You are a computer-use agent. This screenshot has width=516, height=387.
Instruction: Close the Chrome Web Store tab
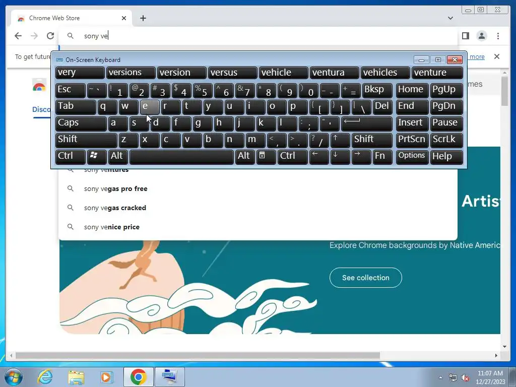[x=124, y=18]
